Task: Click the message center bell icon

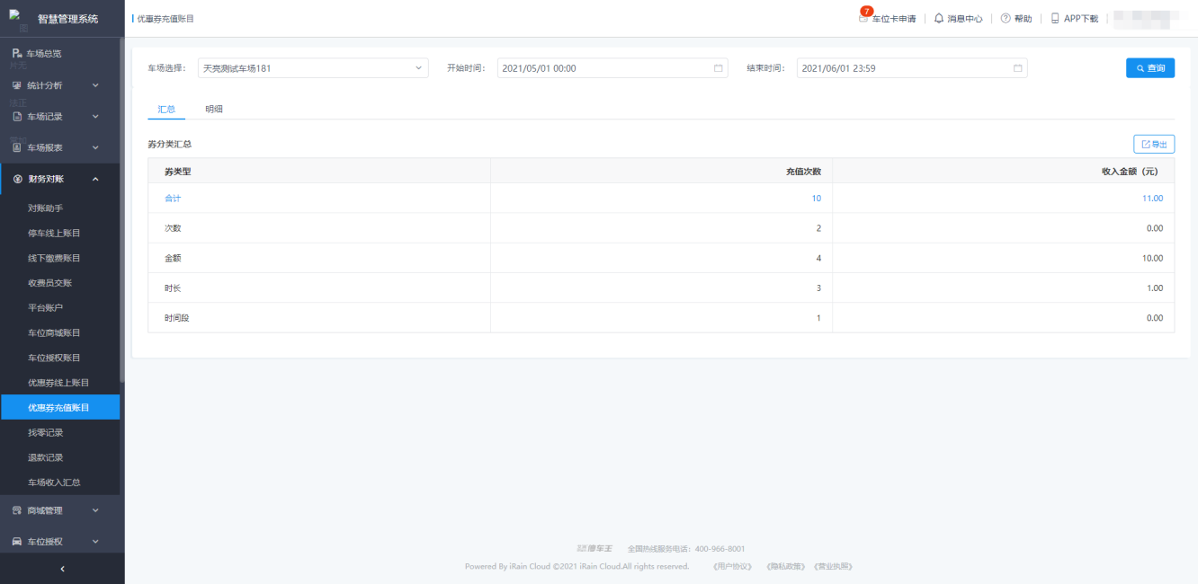Action: [x=939, y=19]
